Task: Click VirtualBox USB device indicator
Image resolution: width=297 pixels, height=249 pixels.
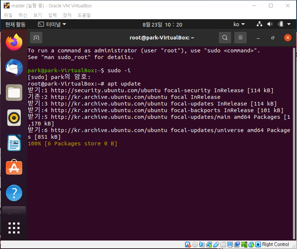Action: 216,245
